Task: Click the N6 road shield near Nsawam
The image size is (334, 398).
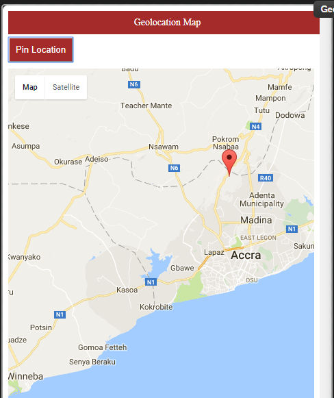Action: tap(175, 168)
